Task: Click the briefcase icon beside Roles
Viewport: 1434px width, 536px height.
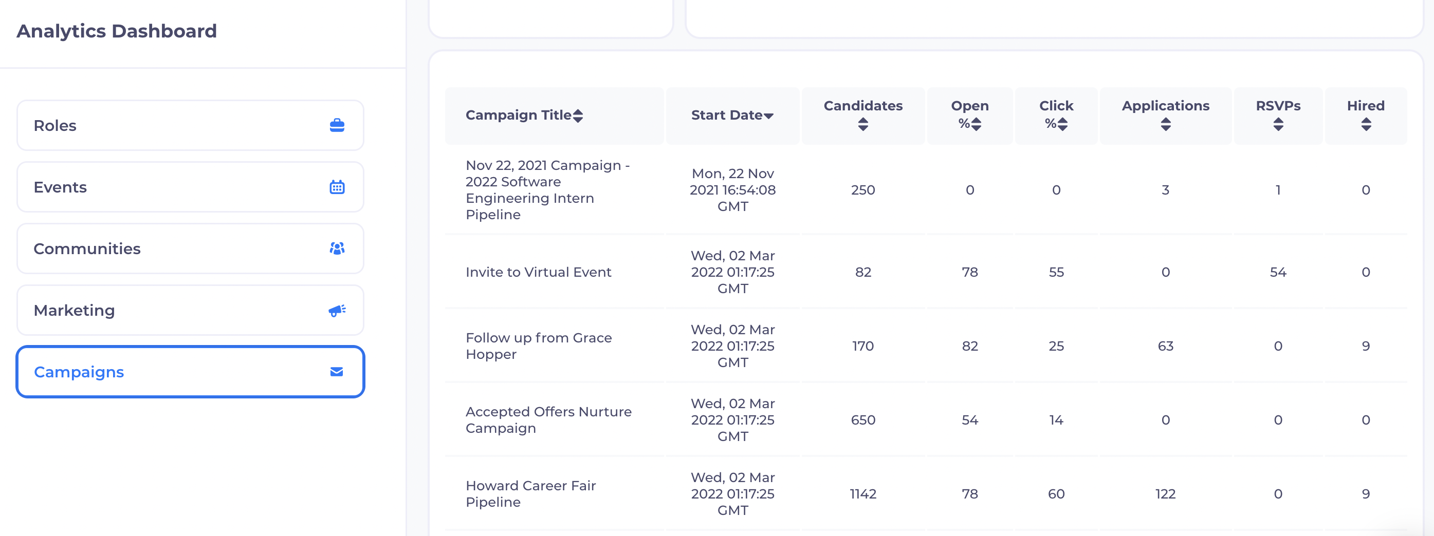Action: (x=337, y=126)
